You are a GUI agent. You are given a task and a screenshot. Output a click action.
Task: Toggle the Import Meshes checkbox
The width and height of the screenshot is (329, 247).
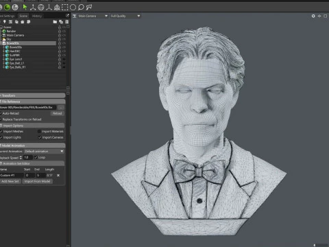click(1, 132)
